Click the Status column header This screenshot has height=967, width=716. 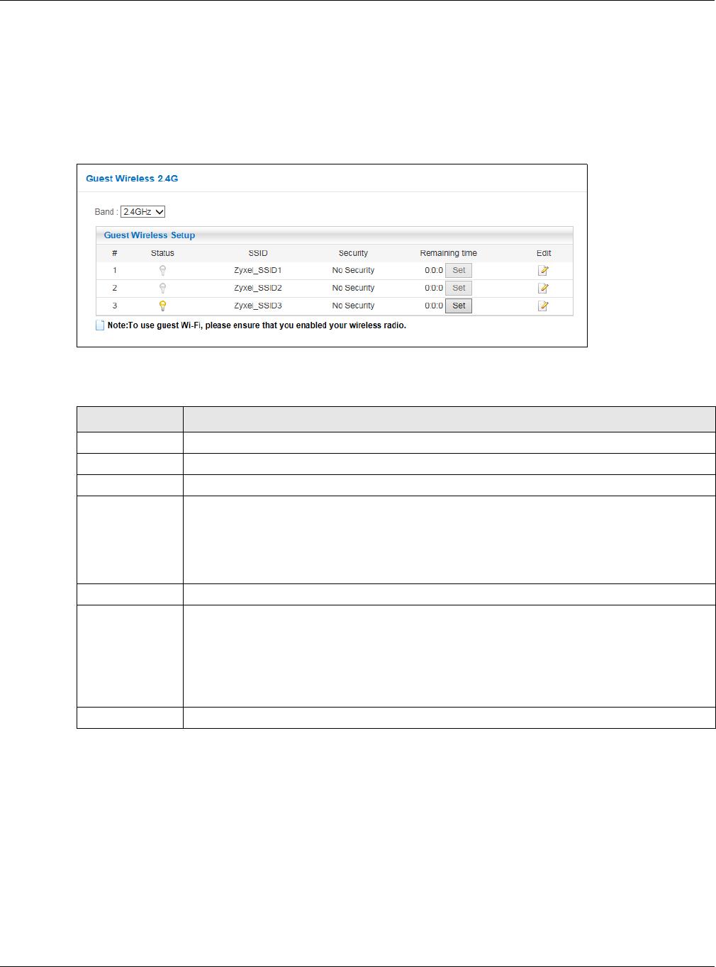coord(162,253)
